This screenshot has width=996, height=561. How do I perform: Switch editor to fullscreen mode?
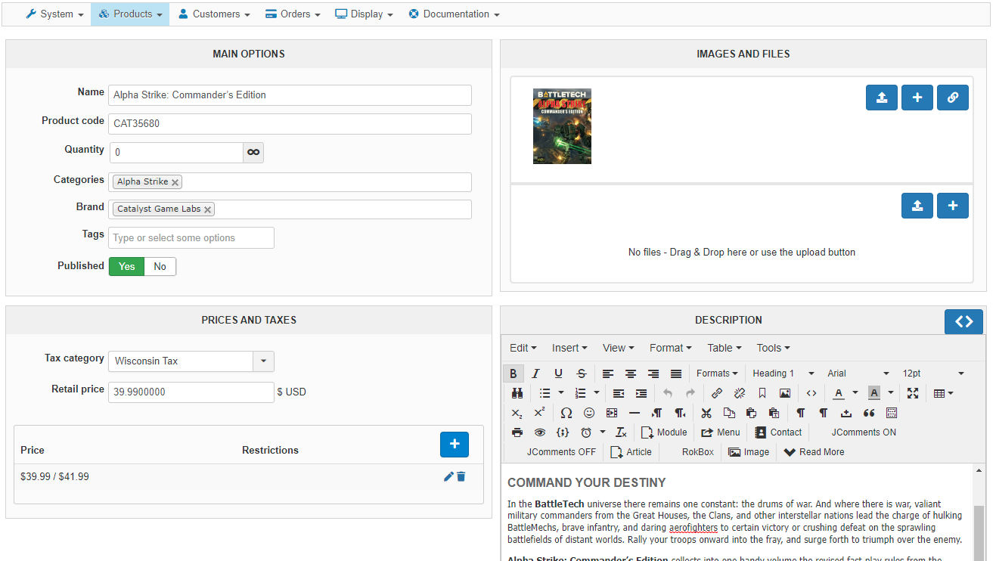point(913,393)
